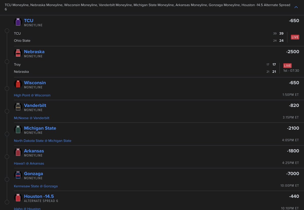This screenshot has height=210, width=304.
Task: Select the Houston leg status circle
Action: point(7,202)
